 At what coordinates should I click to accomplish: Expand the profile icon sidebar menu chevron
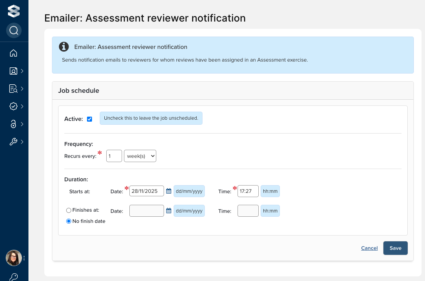(x=22, y=71)
